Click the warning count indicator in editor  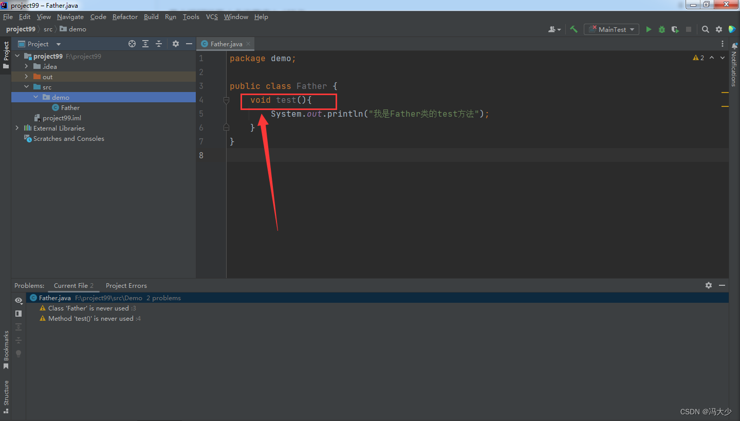pyautogui.click(x=699, y=58)
